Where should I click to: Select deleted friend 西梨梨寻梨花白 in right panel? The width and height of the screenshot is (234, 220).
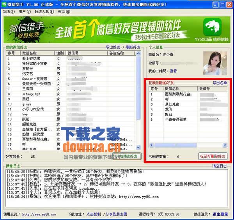click(x=188, y=94)
